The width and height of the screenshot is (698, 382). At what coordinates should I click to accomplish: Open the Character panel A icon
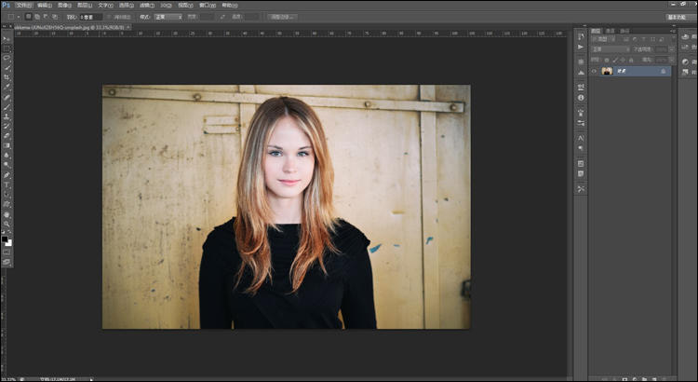pyautogui.click(x=581, y=138)
